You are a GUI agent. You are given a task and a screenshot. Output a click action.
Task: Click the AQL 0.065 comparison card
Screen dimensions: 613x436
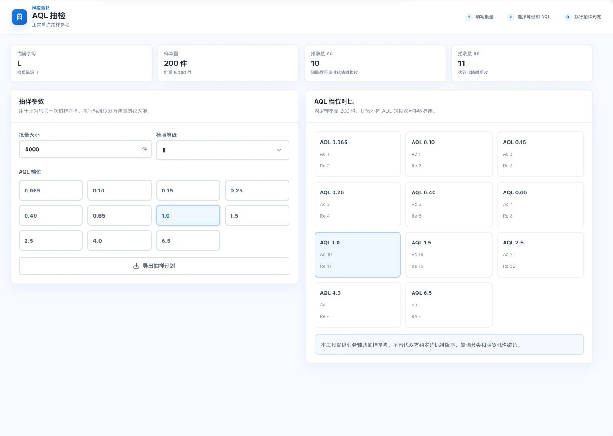point(358,154)
